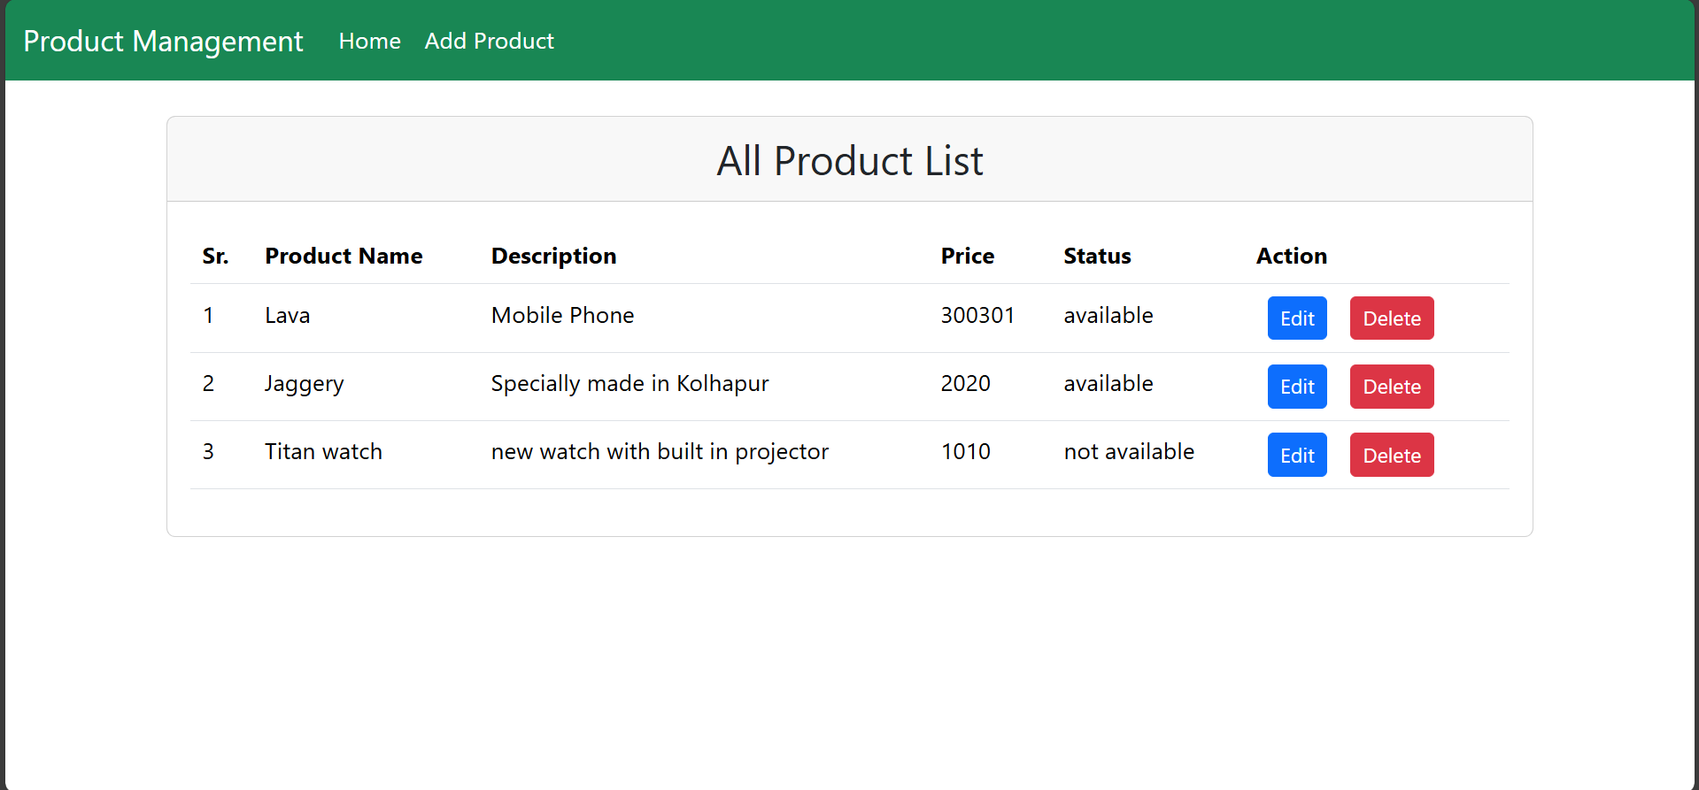Click the Sr. column header
The height and width of the screenshot is (790, 1699).
pyautogui.click(x=215, y=256)
